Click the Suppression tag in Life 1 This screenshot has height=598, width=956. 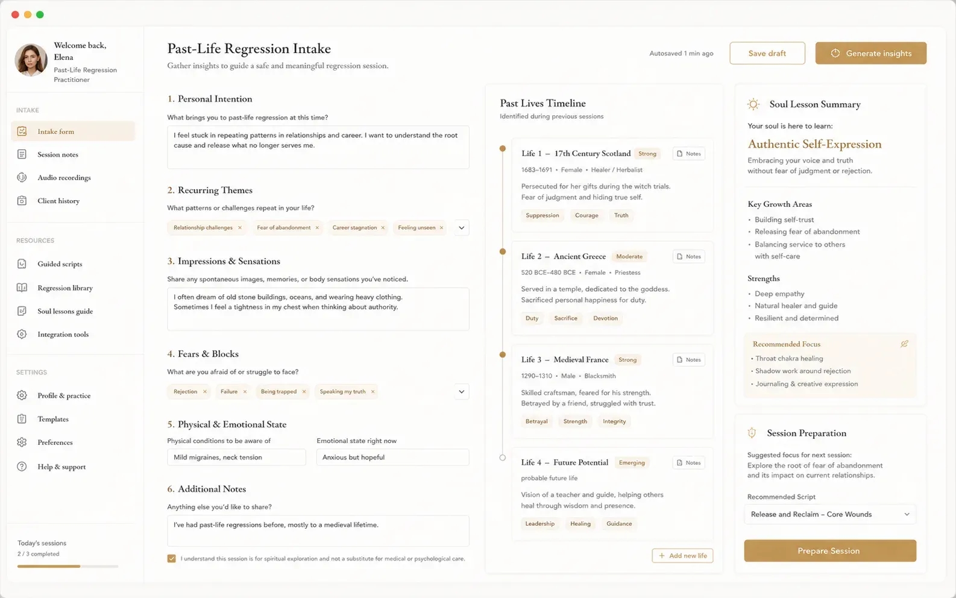pyautogui.click(x=542, y=215)
